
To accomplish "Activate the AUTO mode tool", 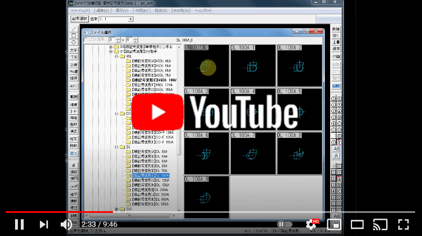I will (73, 86).
